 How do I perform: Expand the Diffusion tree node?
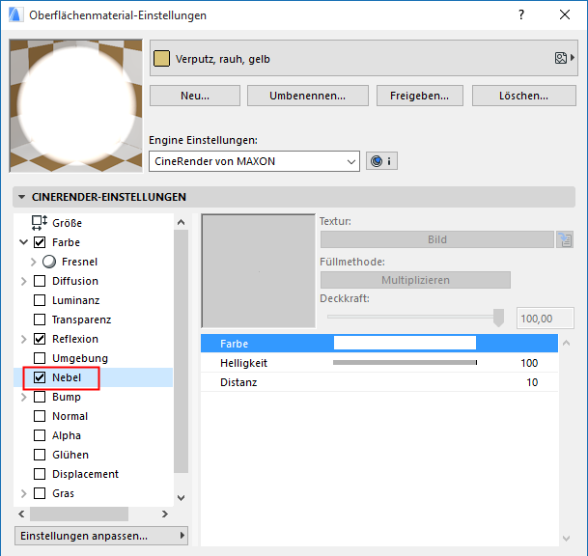[x=23, y=281]
